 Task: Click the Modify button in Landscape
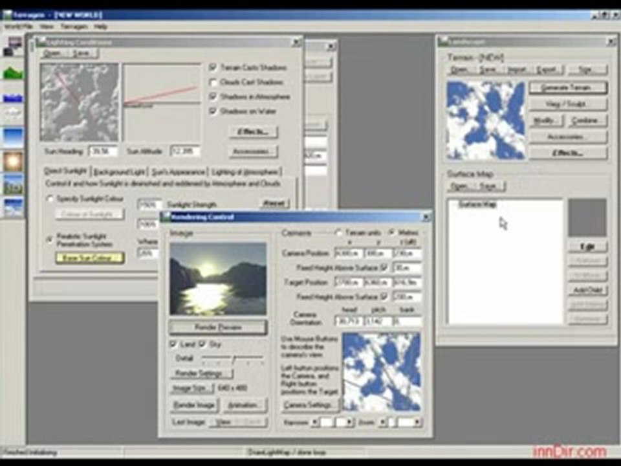[546, 120]
